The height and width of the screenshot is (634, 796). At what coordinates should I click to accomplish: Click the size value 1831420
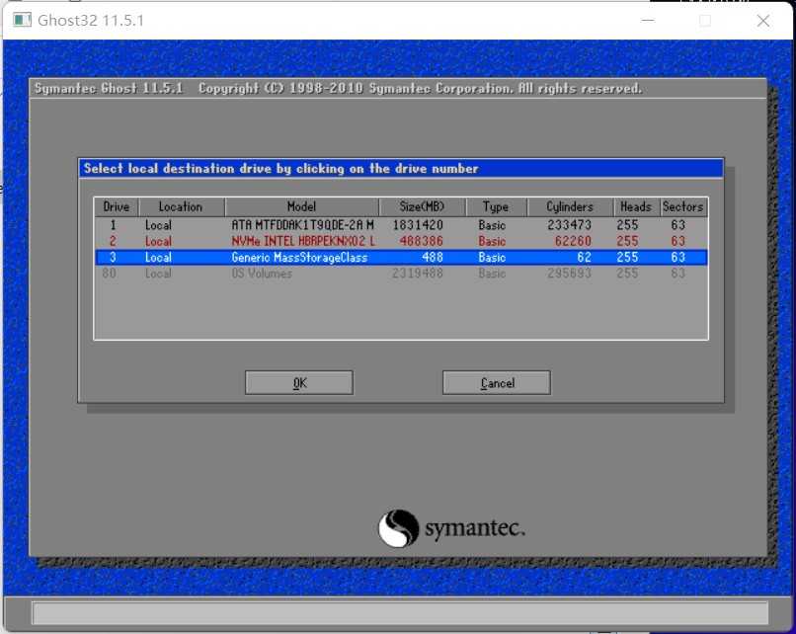(418, 225)
